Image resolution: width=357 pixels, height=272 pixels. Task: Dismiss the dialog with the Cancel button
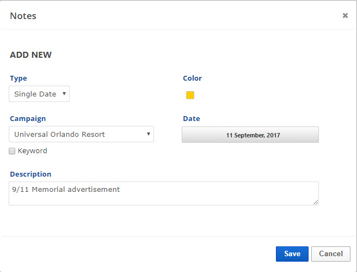coord(331,253)
